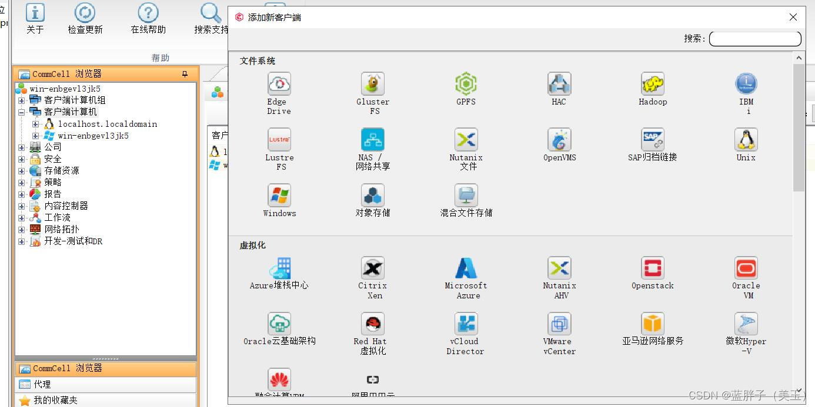Open 我的收藏夹 panel

coord(105,400)
